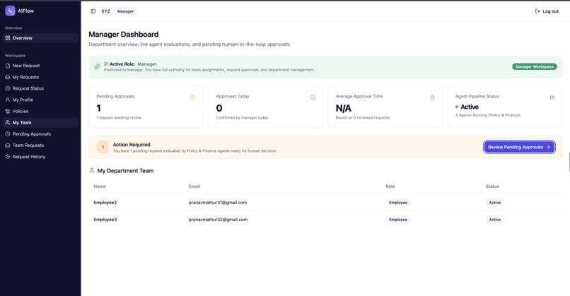The height and width of the screenshot is (296, 570).
Task: Click the Pending Approvals card clock icon
Action: click(x=192, y=97)
